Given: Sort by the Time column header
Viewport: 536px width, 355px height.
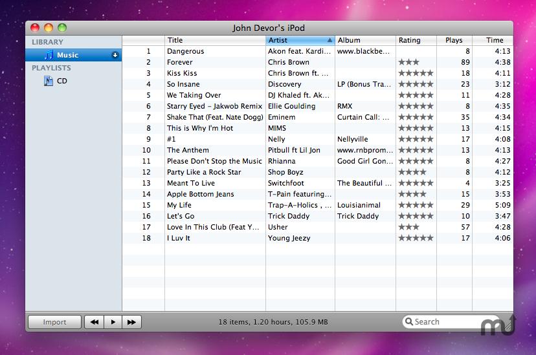Looking at the screenshot, I should [x=493, y=40].
